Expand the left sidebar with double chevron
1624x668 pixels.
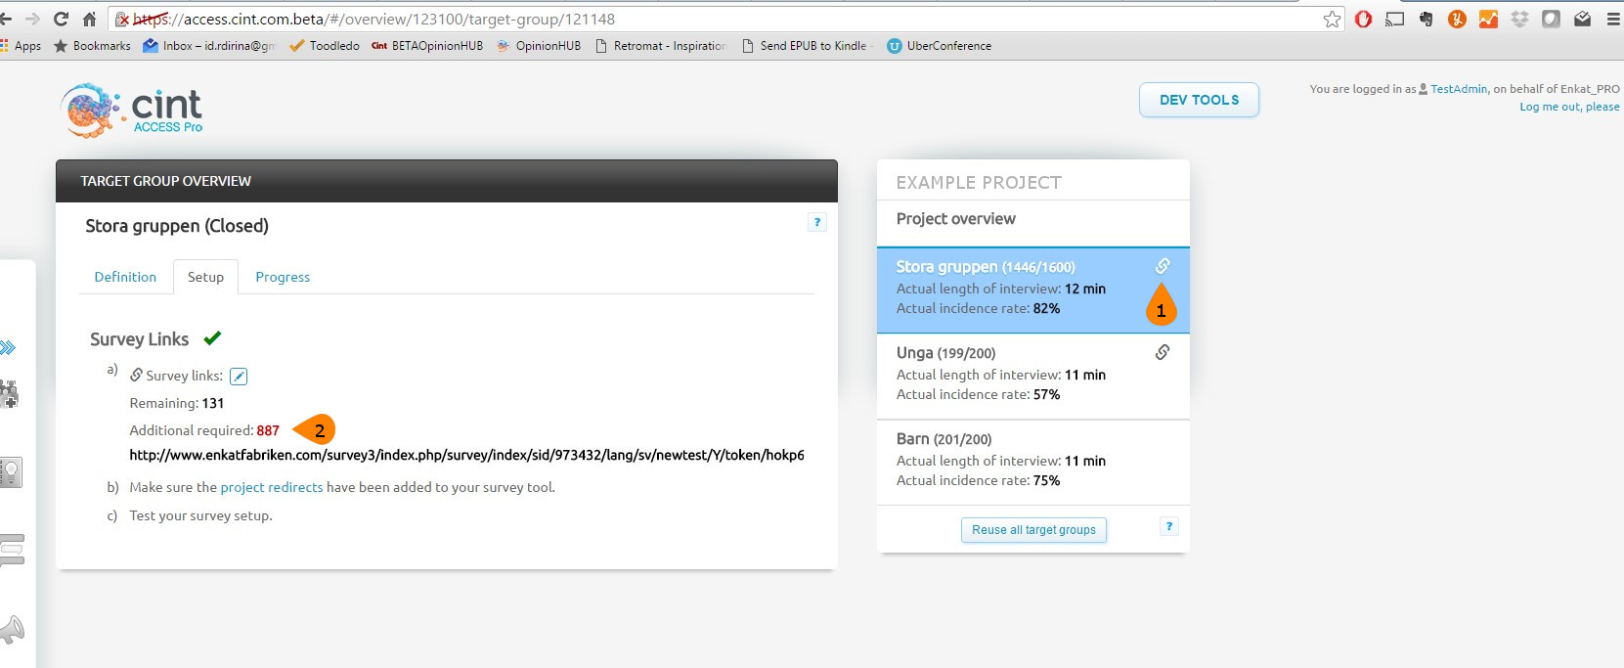(9, 347)
